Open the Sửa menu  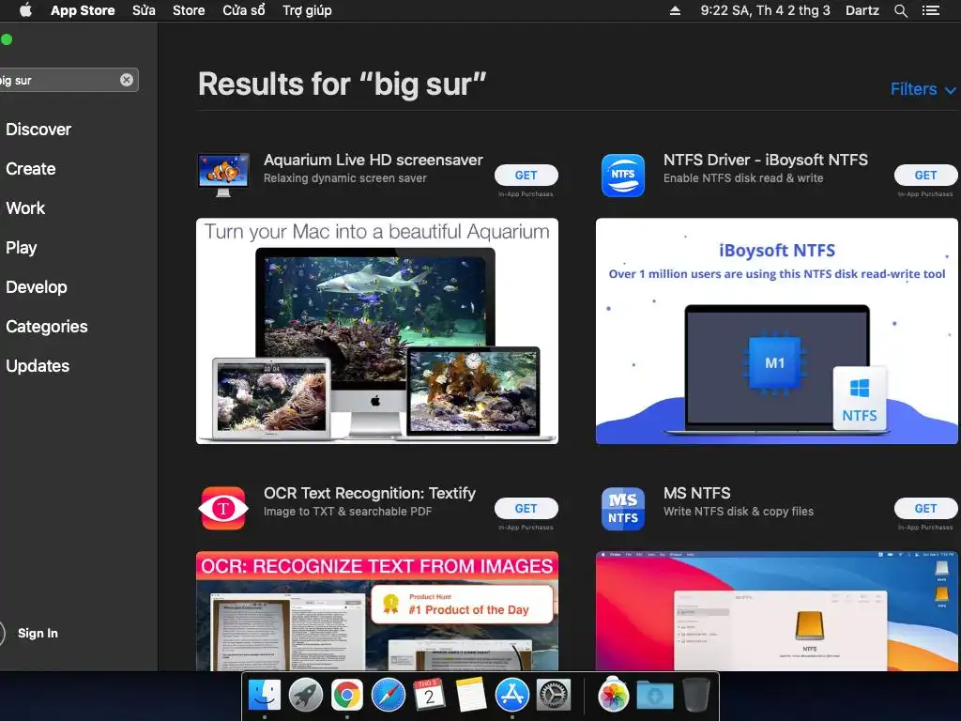(144, 10)
